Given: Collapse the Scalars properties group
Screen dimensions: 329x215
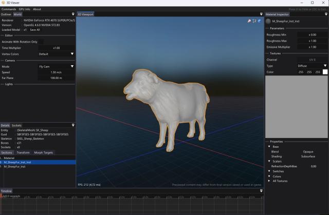Looking at the screenshot, I should coord(269,161).
